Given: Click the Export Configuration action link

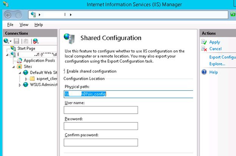Looking at the screenshot, I should (x=222, y=57).
